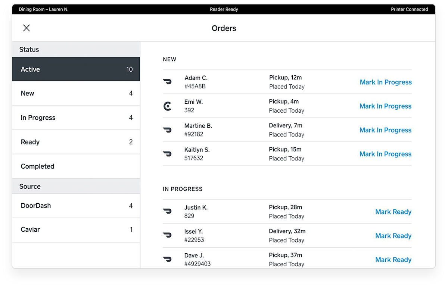Click the Active count 10

[130, 69]
